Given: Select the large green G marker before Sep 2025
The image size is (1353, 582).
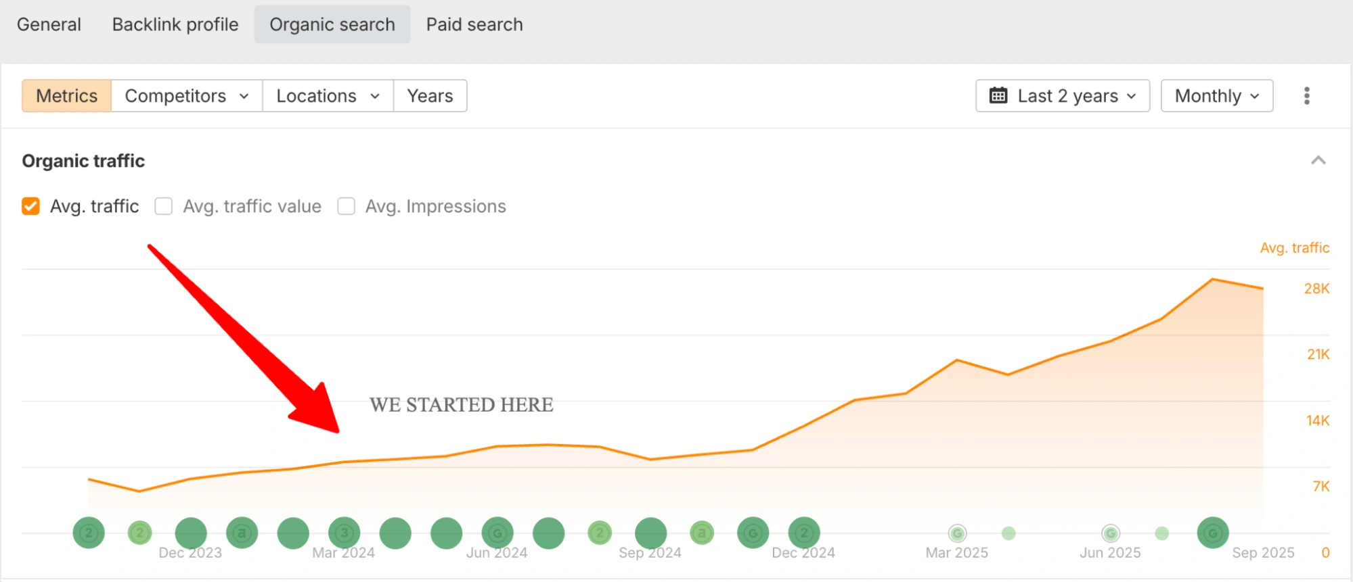Looking at the screenshot, I should 1212,533.
